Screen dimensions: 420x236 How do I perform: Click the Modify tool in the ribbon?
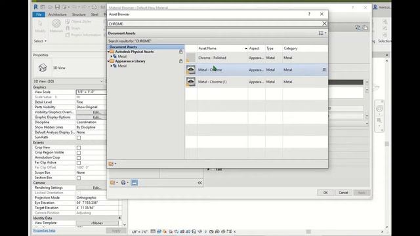[x=40, y=26]
